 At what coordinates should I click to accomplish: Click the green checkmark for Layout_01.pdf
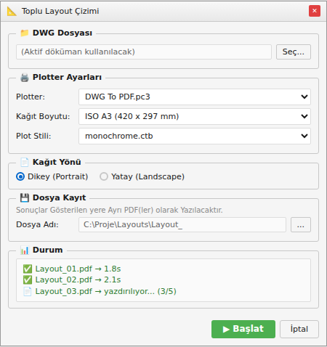[x=28, y=269]
